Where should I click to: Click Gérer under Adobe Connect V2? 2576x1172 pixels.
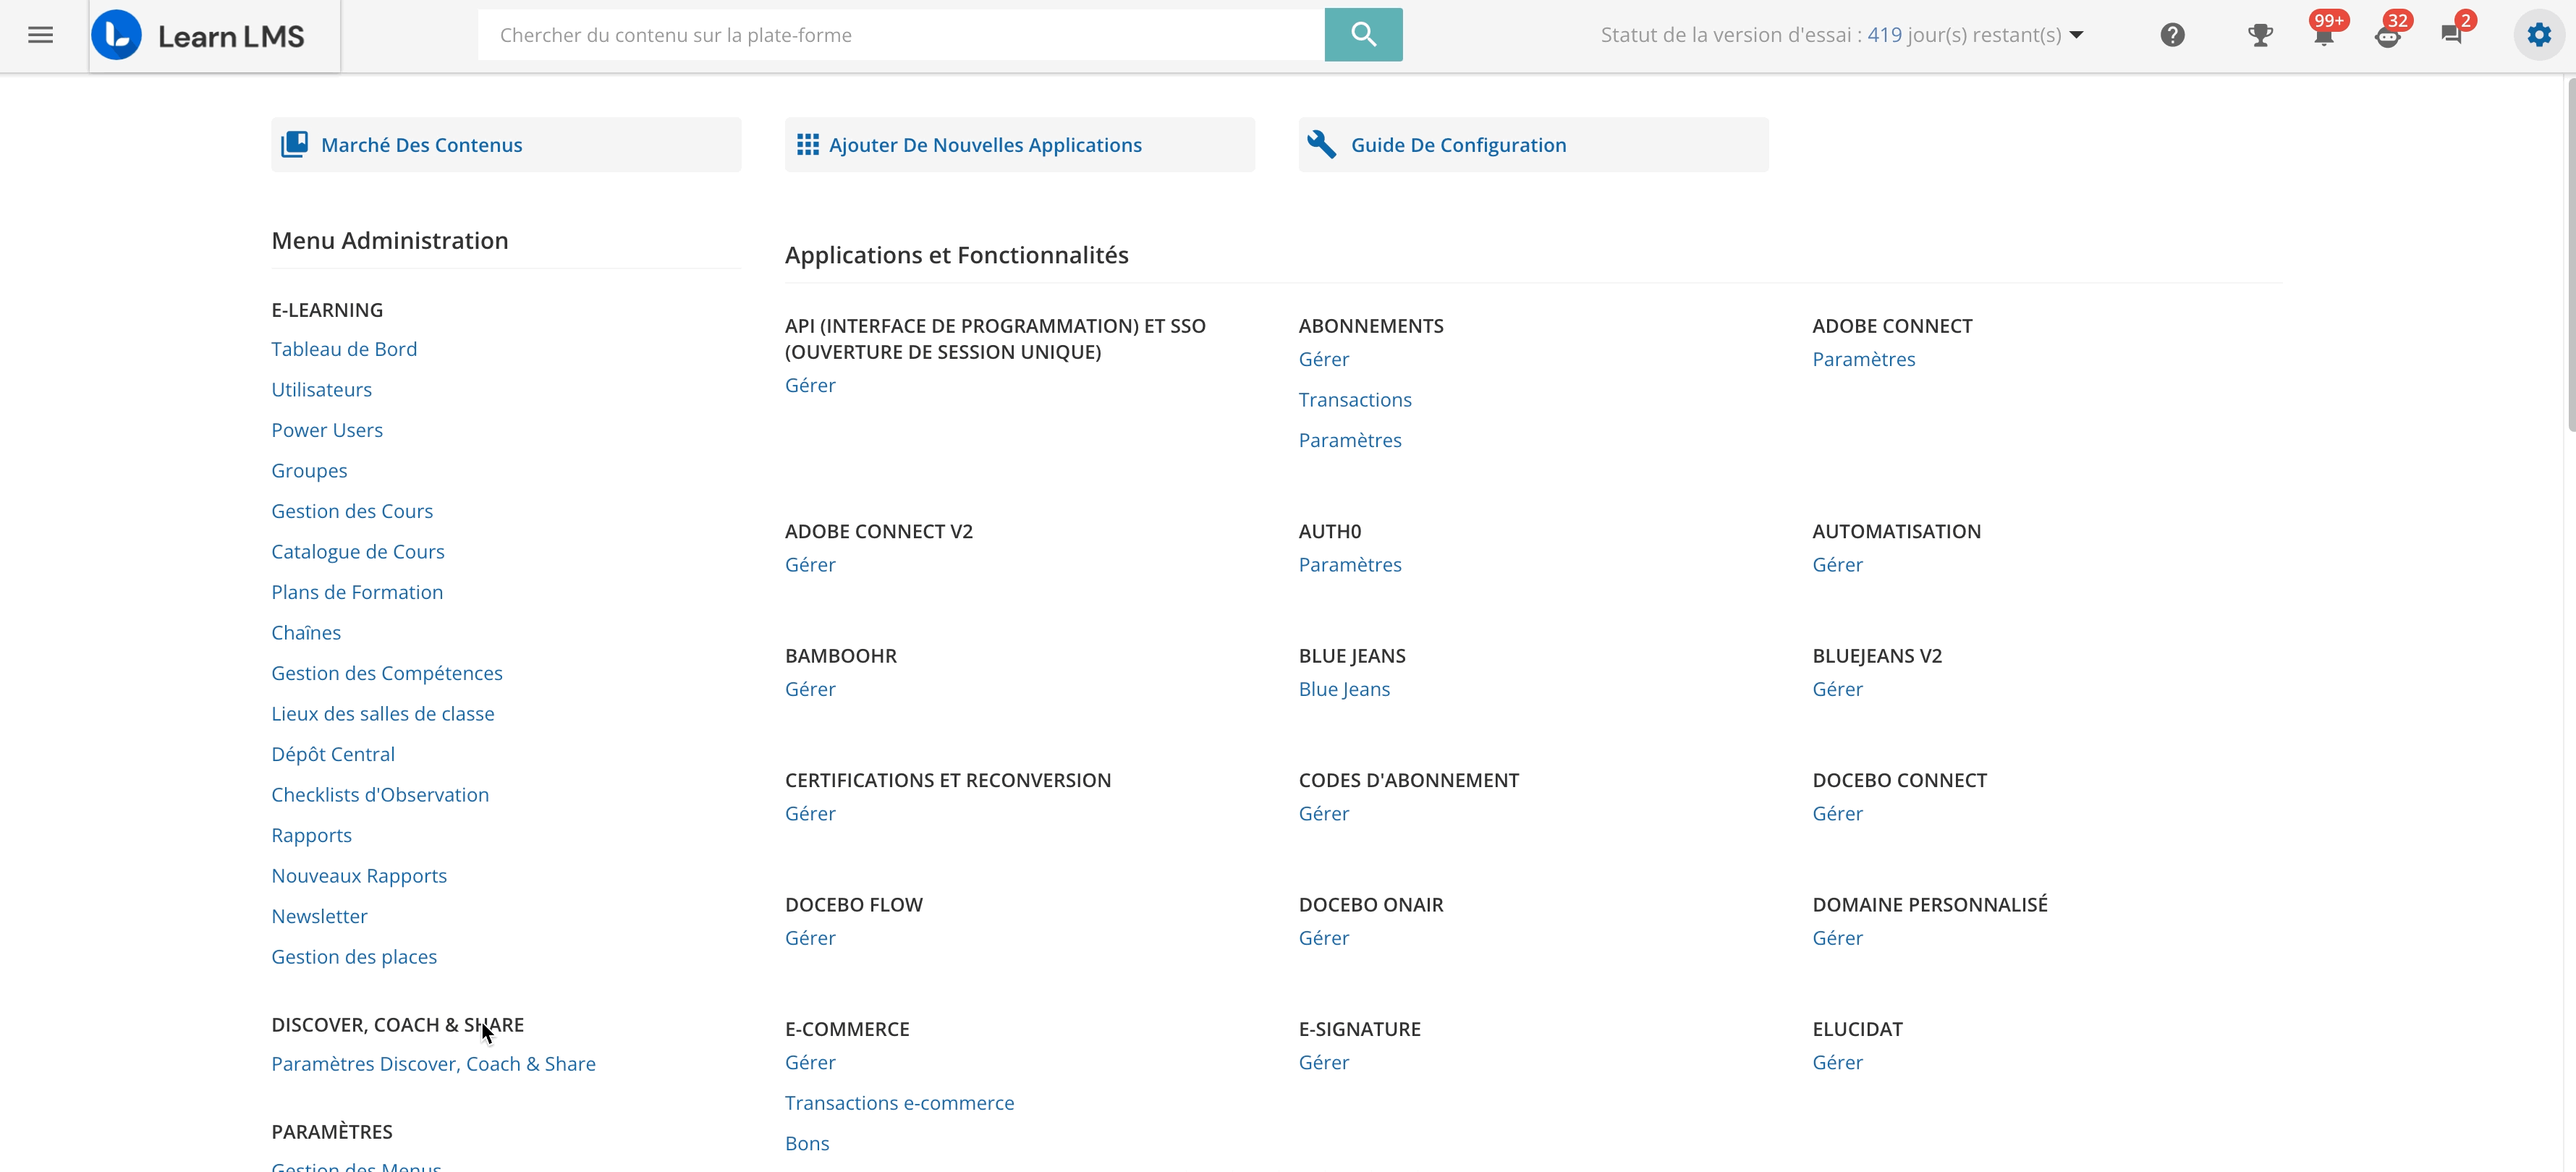810,565
